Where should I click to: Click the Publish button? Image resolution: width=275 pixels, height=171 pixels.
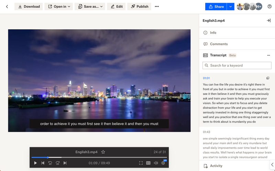(139, 7)
